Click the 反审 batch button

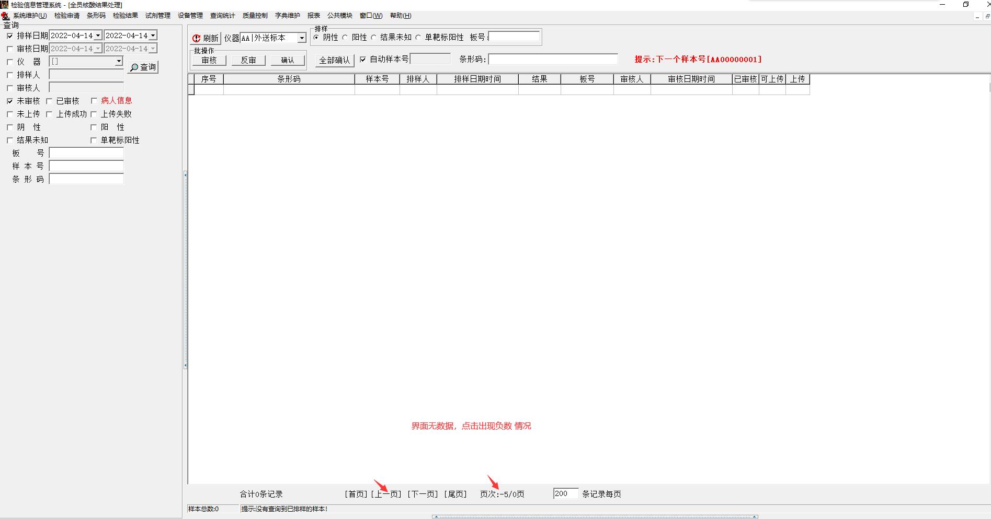[248, 61]
